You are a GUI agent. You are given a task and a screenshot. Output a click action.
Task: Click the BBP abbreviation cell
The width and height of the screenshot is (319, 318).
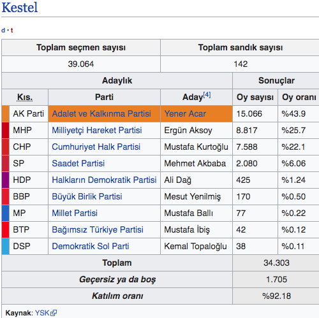click(x=29, y=196)
